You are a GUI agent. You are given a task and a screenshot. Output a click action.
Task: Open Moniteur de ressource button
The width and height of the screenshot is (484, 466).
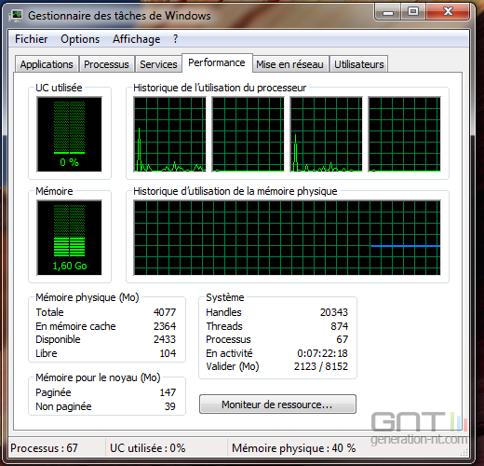(277, 404)
